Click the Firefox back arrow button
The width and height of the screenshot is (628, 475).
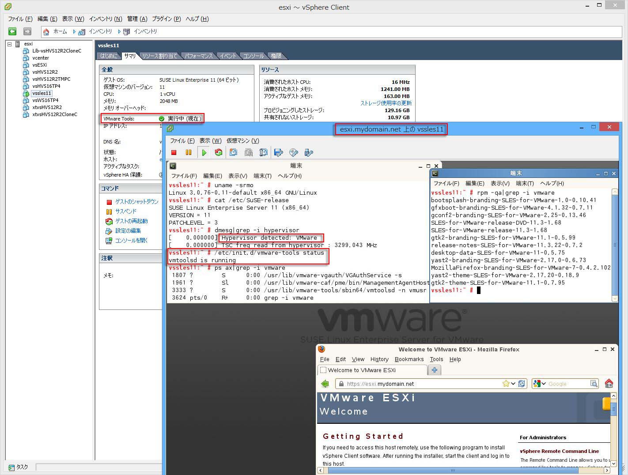click(325, 384)
